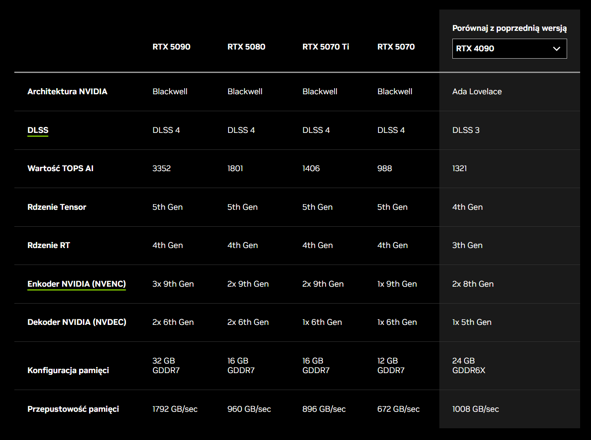
Task: Click the 1x 9th Gen encoder value
Action: [397, 284]
